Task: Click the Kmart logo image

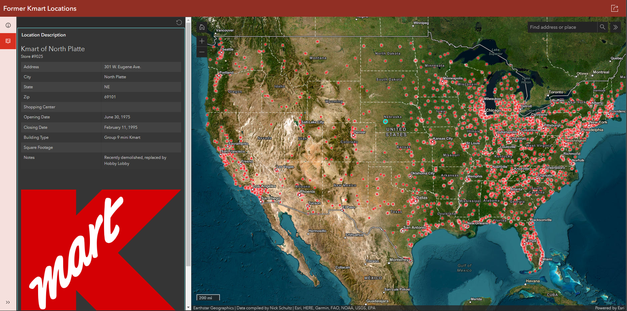Action: (x=101, y=249)
